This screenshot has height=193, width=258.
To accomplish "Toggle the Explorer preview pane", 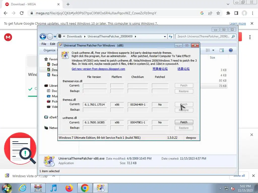I will [x=222, y=50].
